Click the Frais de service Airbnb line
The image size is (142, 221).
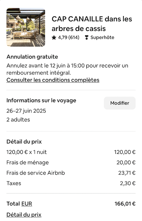pyautogui.click(x=71, y=173)
